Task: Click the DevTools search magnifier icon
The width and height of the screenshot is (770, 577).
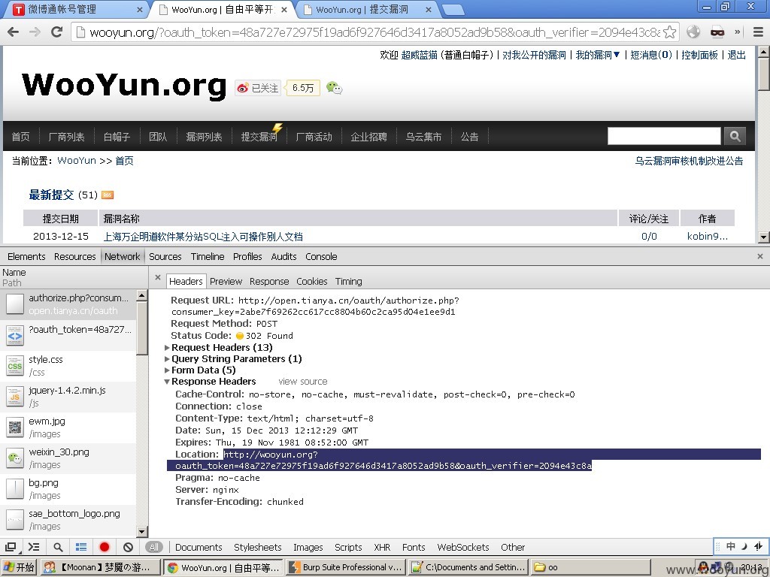Action: (58, 547)
